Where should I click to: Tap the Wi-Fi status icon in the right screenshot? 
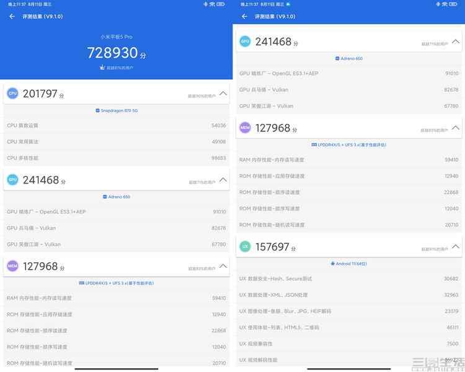coord(445,4)
